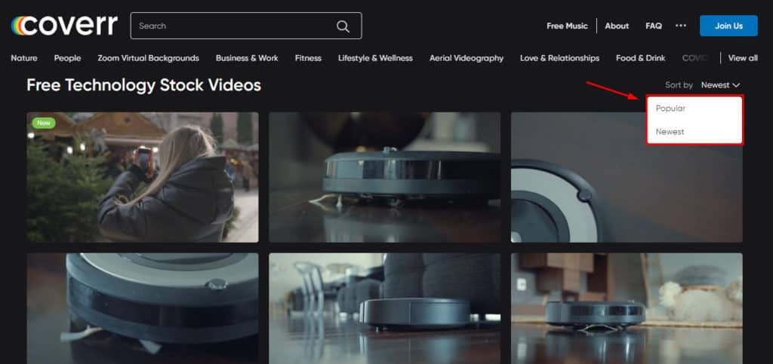The image size is (773, 364).
Task: Open the robot vacuum with cat video
Action: point(627,308)
